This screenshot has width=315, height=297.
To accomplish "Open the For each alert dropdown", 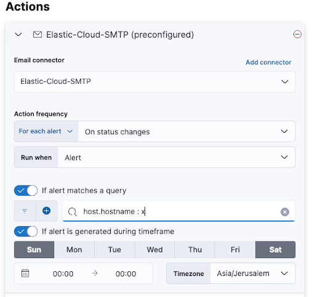I will click(46, 131).
